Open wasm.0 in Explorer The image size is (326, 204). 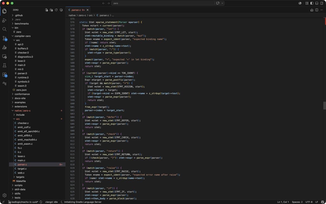(x=37, y=86)
